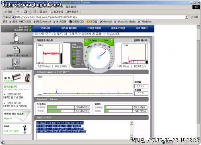The width and height of the screenshot is (201, 145).
Task: Open the Help (도움말) menu
Action: click(x=71, y=7)
